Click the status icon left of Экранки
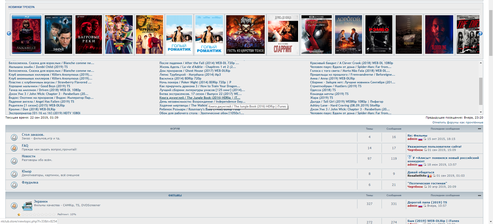493x224 pixels. click(x=14, y=205)
